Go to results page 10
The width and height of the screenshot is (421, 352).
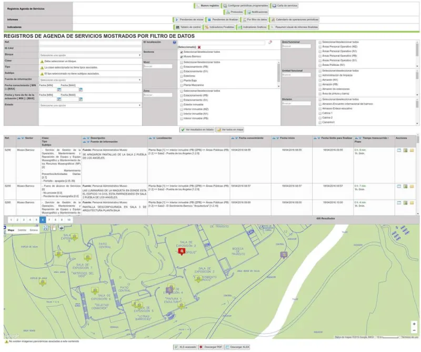click(x=69, y=220)
